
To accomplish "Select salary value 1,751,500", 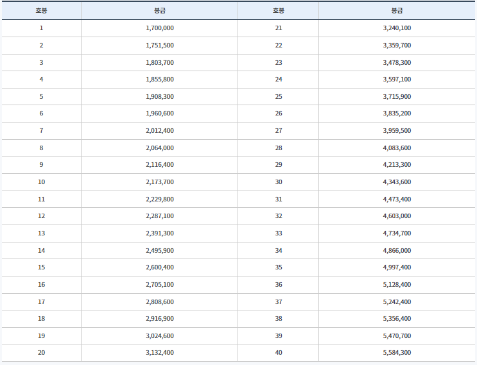I will point(160,46).
